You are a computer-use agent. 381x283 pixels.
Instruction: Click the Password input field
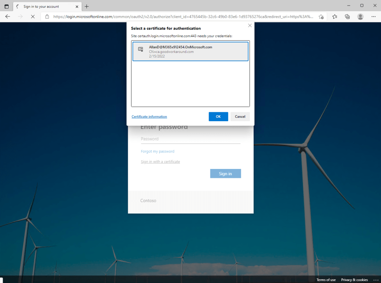click(x=190, y=139)
